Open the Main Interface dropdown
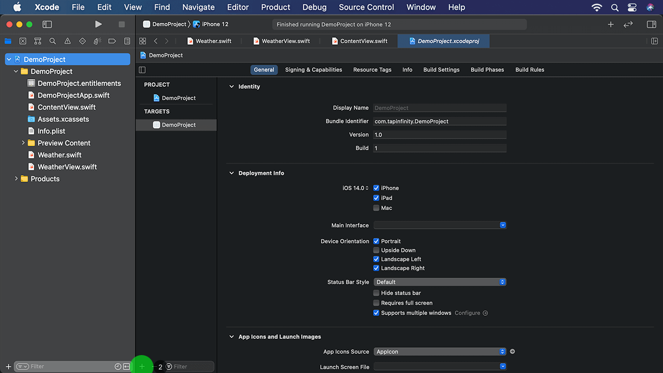 (440, 225)
